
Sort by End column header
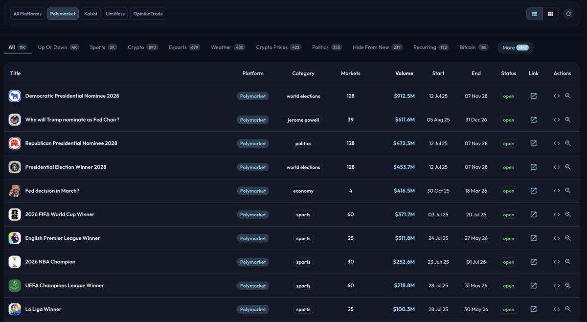tap(476, 73)
